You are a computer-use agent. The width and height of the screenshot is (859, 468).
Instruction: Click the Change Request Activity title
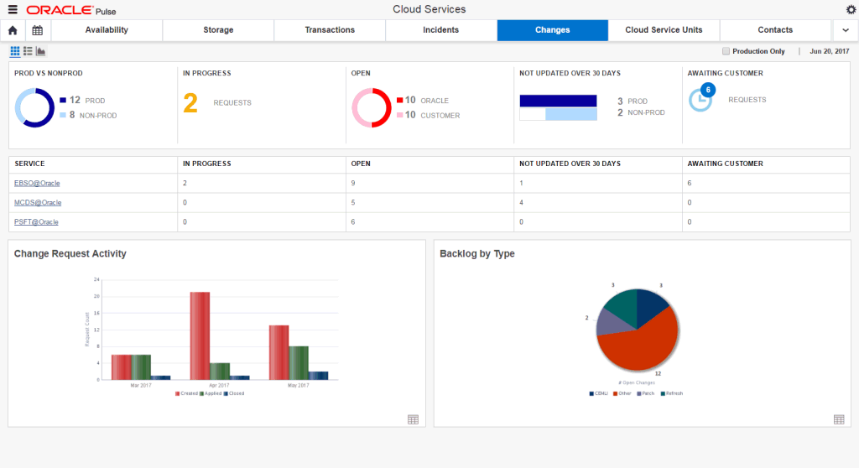(70, 254)
